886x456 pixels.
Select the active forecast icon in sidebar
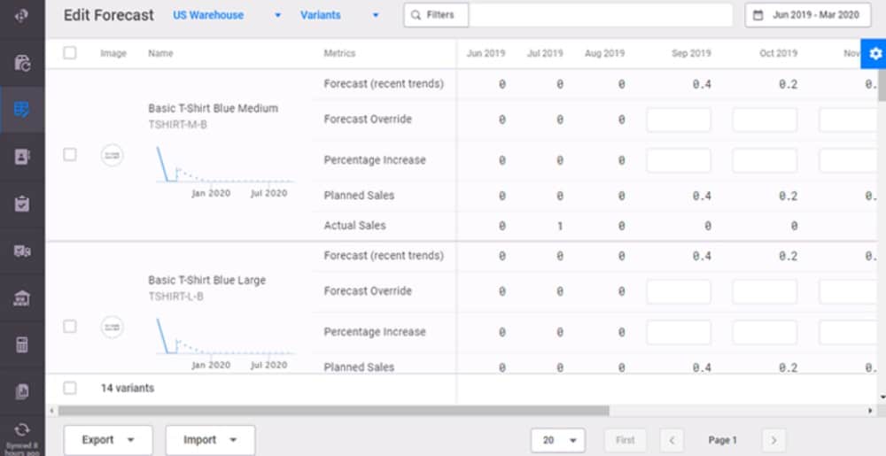pyautogui.click(x=22, y=110)
